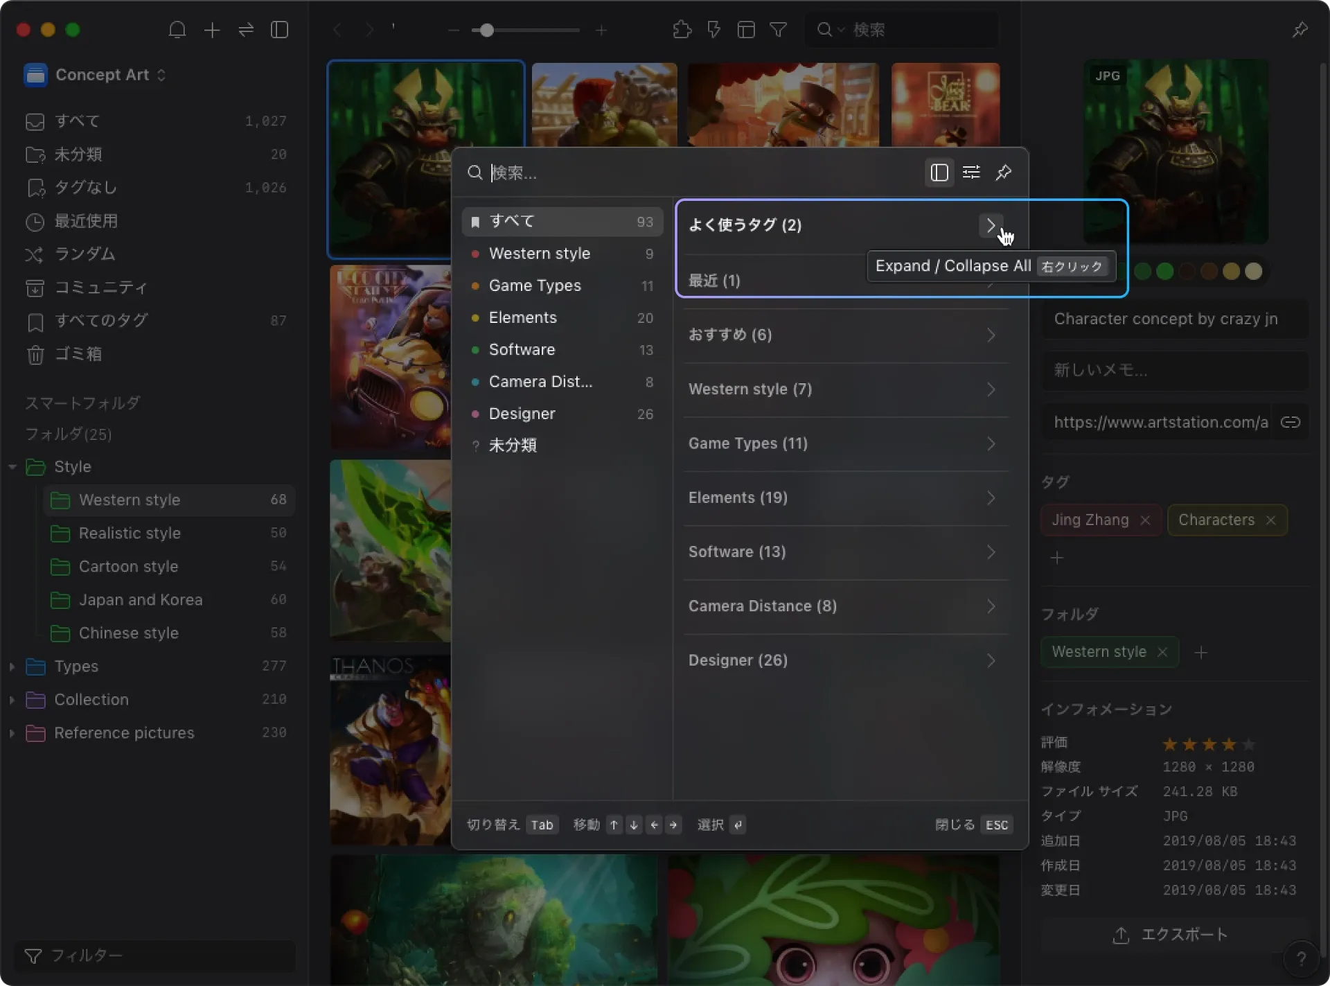The height and width of the screenshot is (986, 1330).
Task: Select the Software tag group
Action: pyautogui.click(x=562, y=349)
